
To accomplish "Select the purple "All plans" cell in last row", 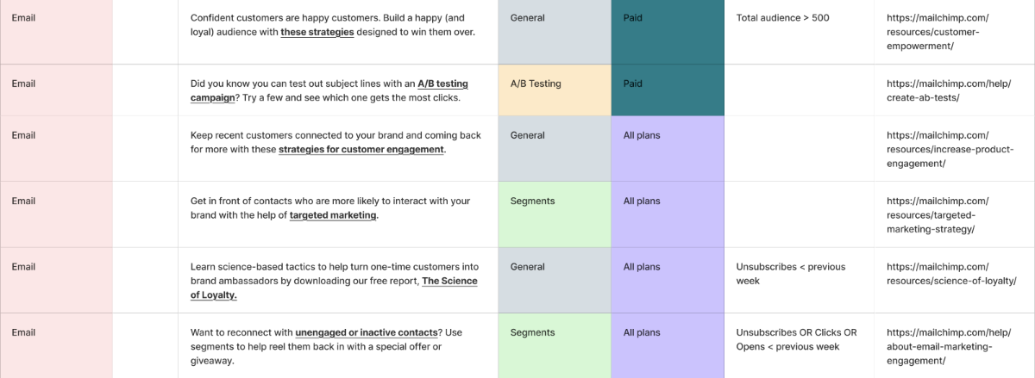I will (668, 345).
